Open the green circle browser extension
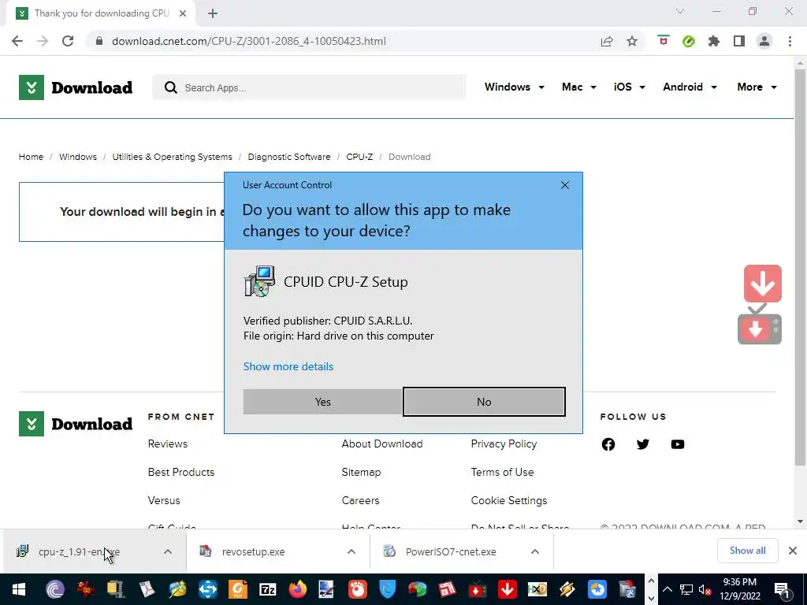 tap(689, 41)
